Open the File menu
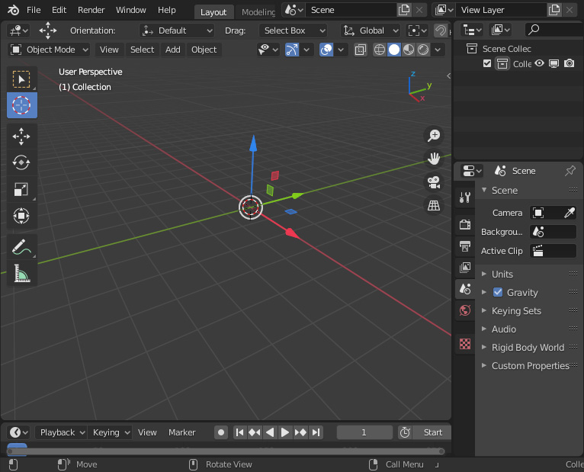This screenshot has width=584, height=472. [34, 10]
